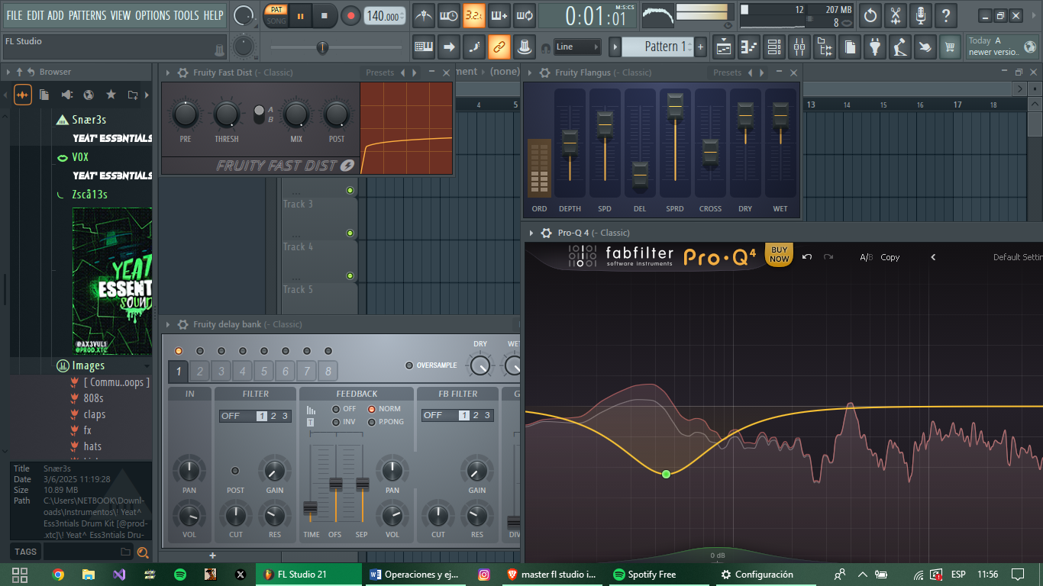Click the record button
Screen dimensions: 1043x586
pos(350,15)
